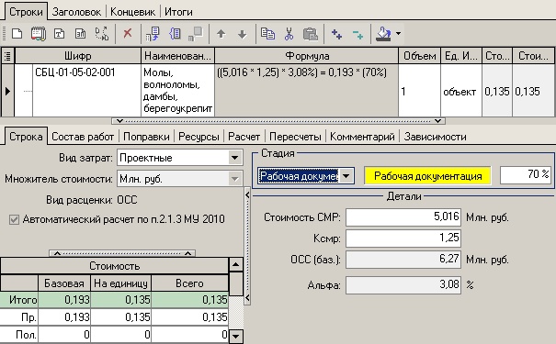The image size is (556, 344).
Task: Open the Поправки tab
Action: [x=146, y=137]
